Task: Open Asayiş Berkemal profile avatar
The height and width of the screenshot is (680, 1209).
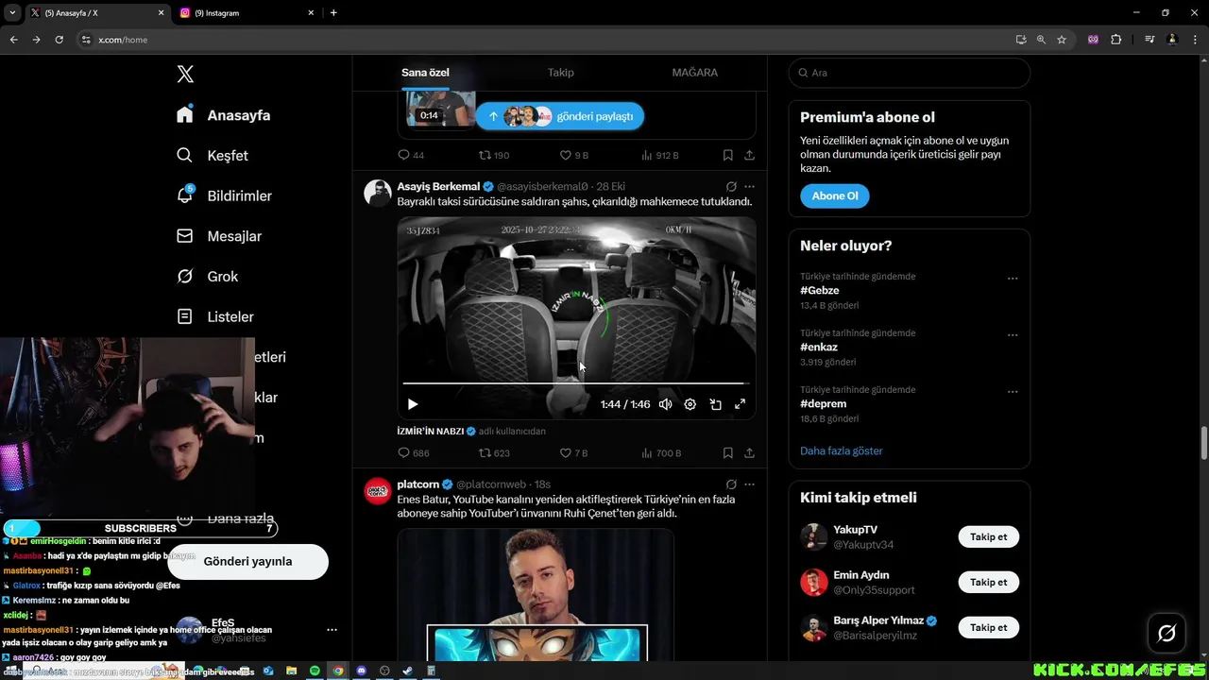Action: point(378,193)
